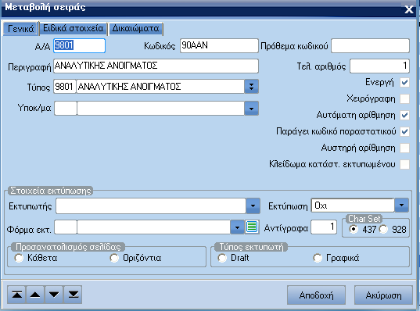Click the Πρόθεμα κωδικού field

tap(370, 46)
